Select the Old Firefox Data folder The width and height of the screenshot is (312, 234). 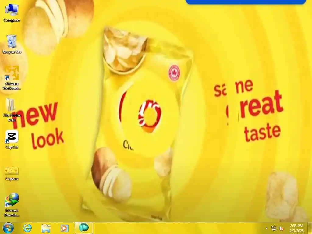[x=12, y=109]
